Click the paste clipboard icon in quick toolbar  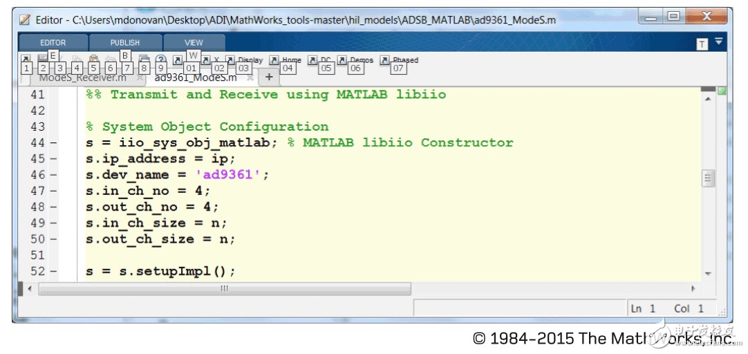click(93, 61)
